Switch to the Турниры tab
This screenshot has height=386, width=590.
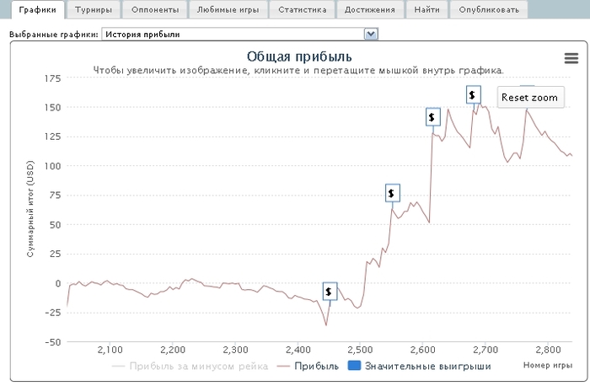click(94, 10)
